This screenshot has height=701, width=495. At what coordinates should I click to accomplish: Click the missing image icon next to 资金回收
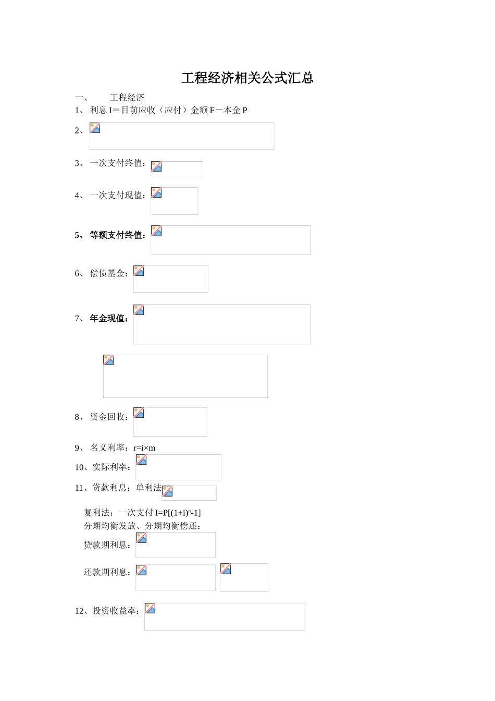(x=139, y=413)
